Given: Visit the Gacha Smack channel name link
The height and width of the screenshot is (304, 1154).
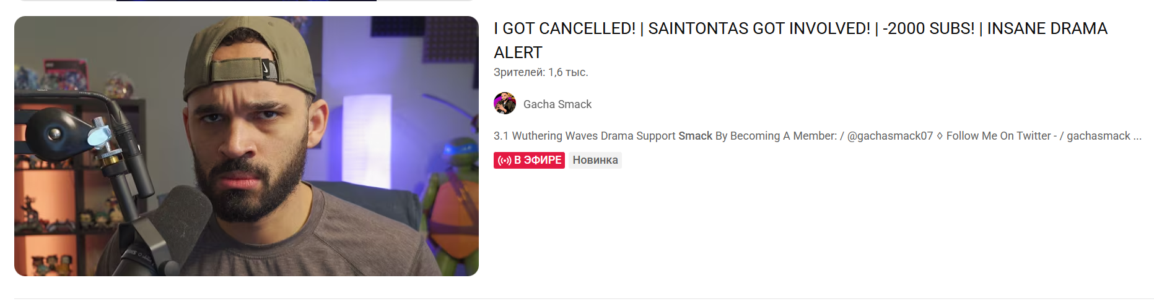Looking at the screenshot, I should [x=557, y=104].
